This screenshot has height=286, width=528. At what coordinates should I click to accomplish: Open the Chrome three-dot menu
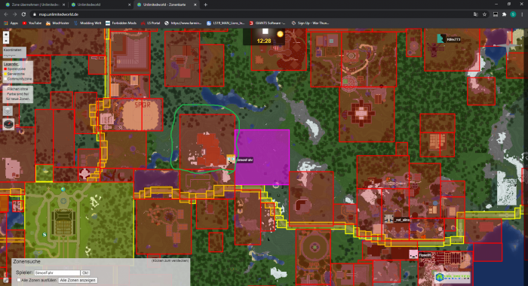[522, 14]
